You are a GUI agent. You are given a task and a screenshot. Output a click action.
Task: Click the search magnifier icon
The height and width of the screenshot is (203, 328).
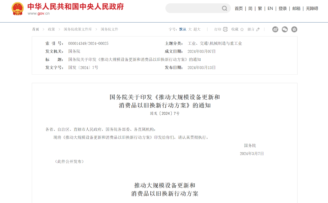click(224, 8)
